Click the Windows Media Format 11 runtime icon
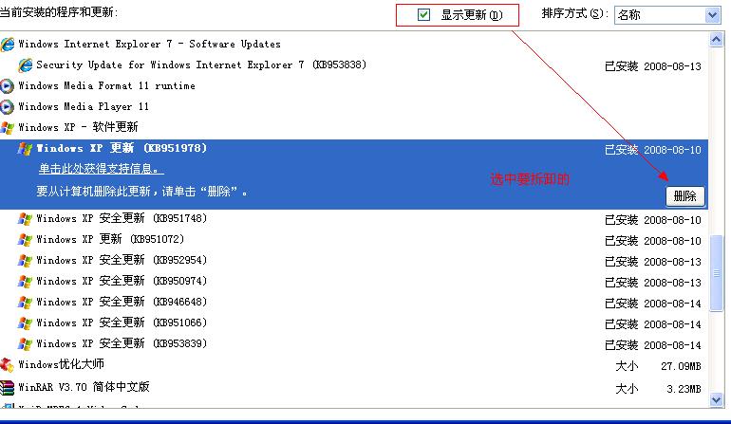 [x=7, y=86]
